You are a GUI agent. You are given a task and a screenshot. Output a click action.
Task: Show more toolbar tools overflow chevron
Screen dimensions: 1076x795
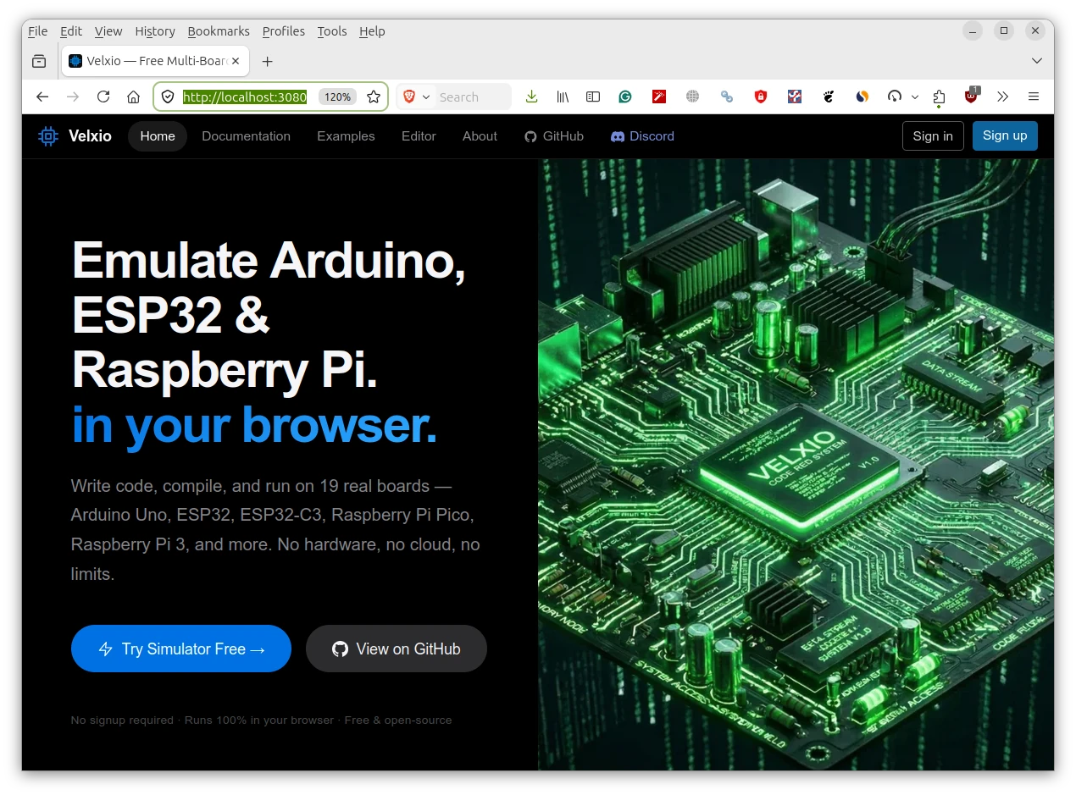pos(1003,97)
